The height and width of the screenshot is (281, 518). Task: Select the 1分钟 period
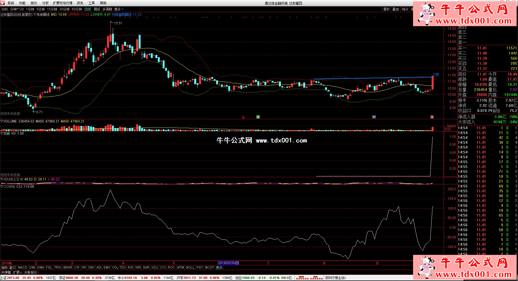tap(30, 9)
